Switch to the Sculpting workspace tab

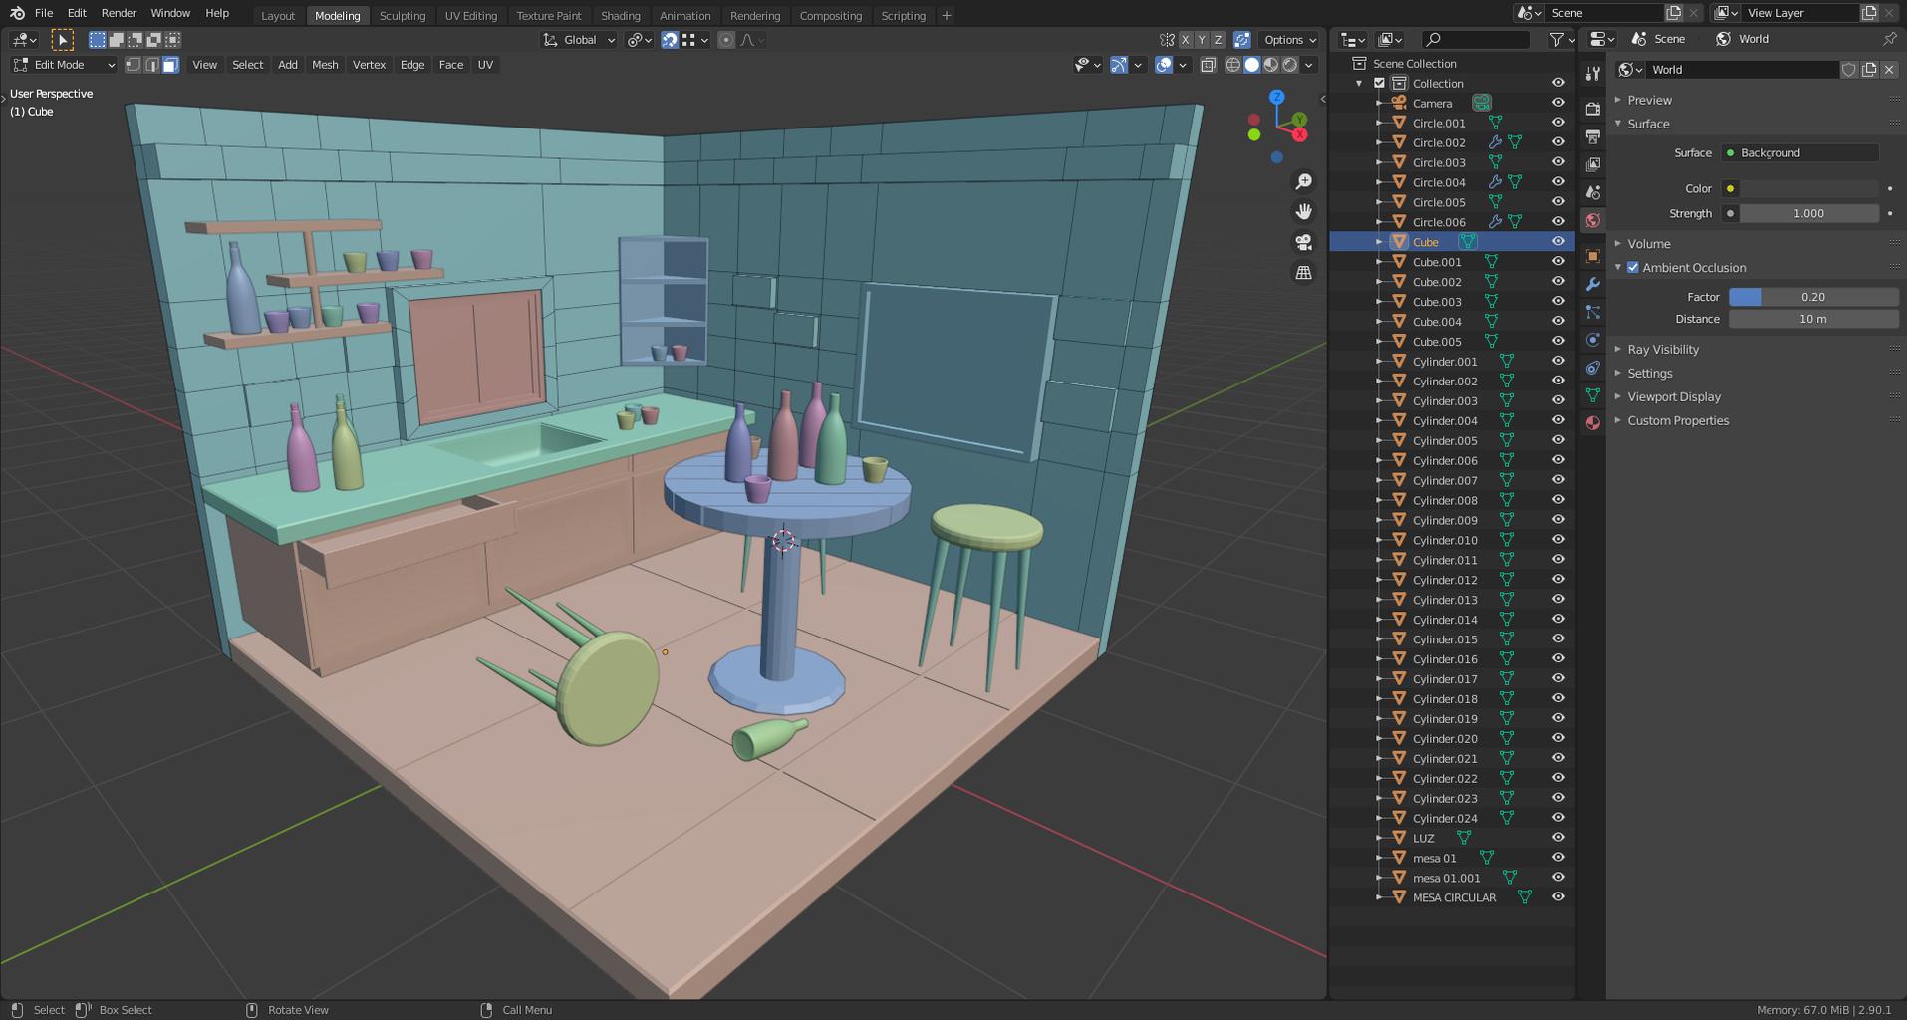click(x=402, y=16)
